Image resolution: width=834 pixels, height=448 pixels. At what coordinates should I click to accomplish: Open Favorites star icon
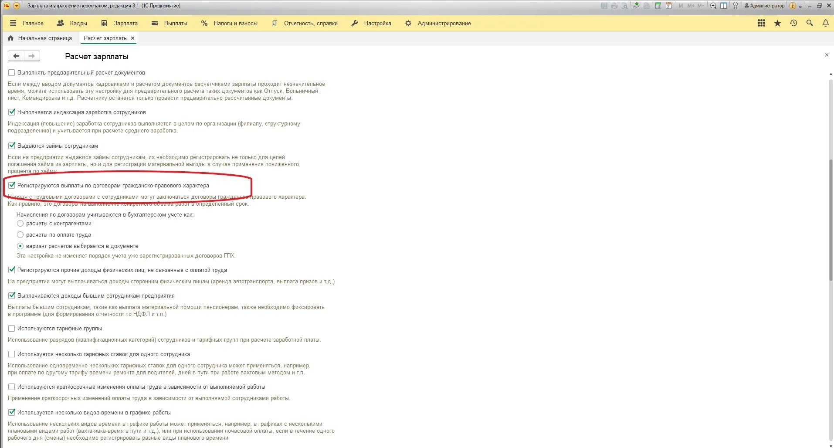[777, 23]
